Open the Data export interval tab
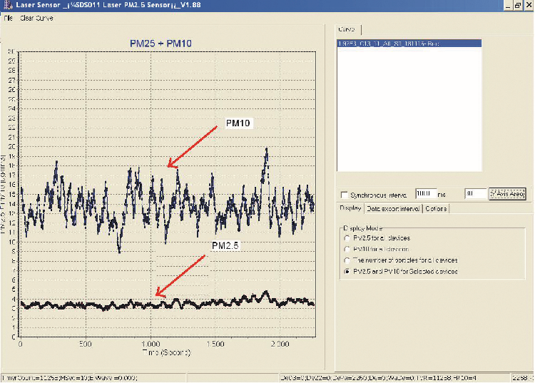This screenshot has width=535, height=383. coord(393,209)
